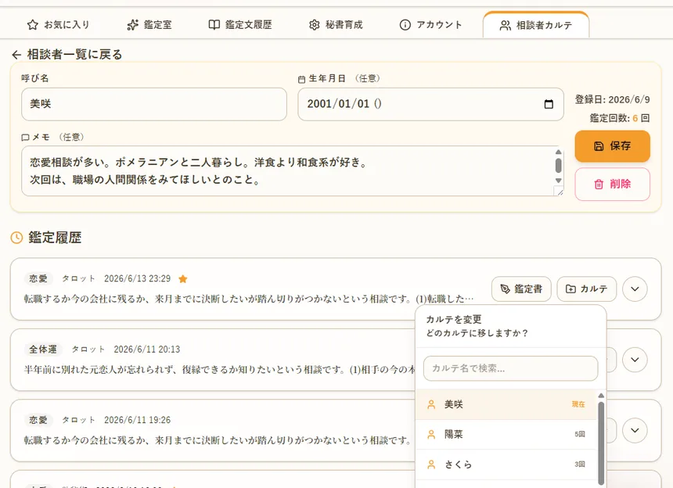Toggle the favorite star on 2026/6/13 entry

point(183,279)
